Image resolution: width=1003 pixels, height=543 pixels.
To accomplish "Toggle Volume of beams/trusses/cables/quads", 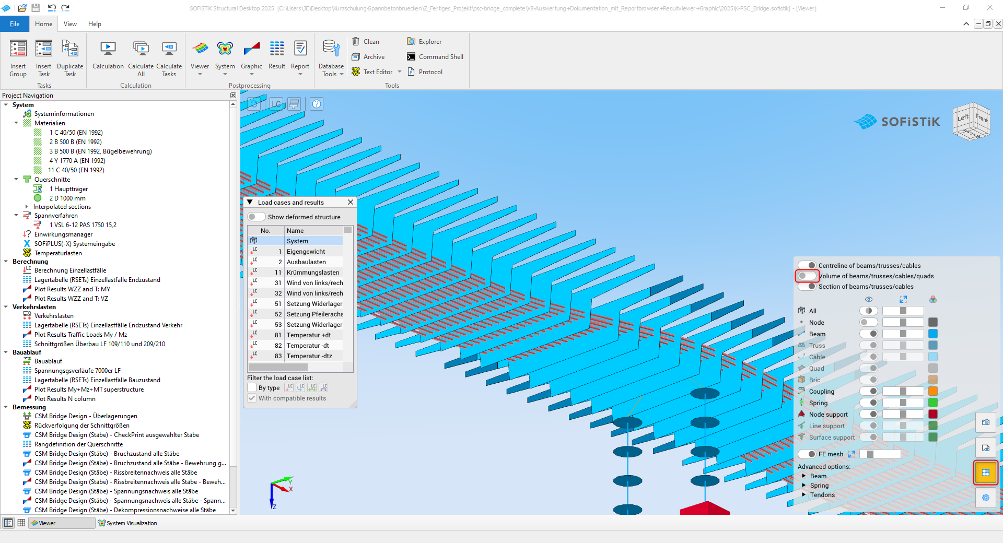I will (x=807, y=276).
